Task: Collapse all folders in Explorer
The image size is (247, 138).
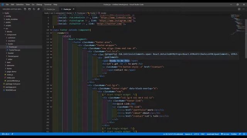Action: pyautogui.click(x=39, y=9)
